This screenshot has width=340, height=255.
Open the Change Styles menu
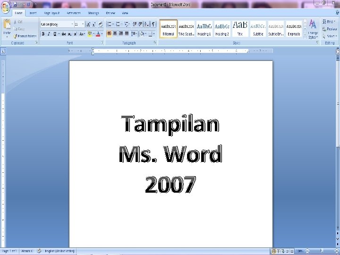[x=313, y=29]
